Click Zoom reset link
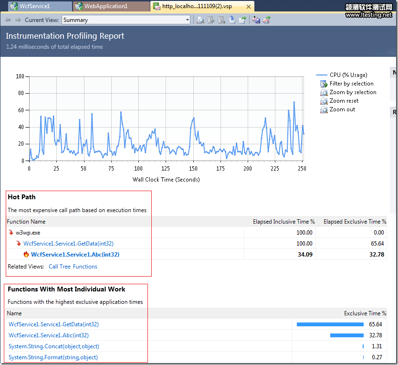 (x=344, y=101)
